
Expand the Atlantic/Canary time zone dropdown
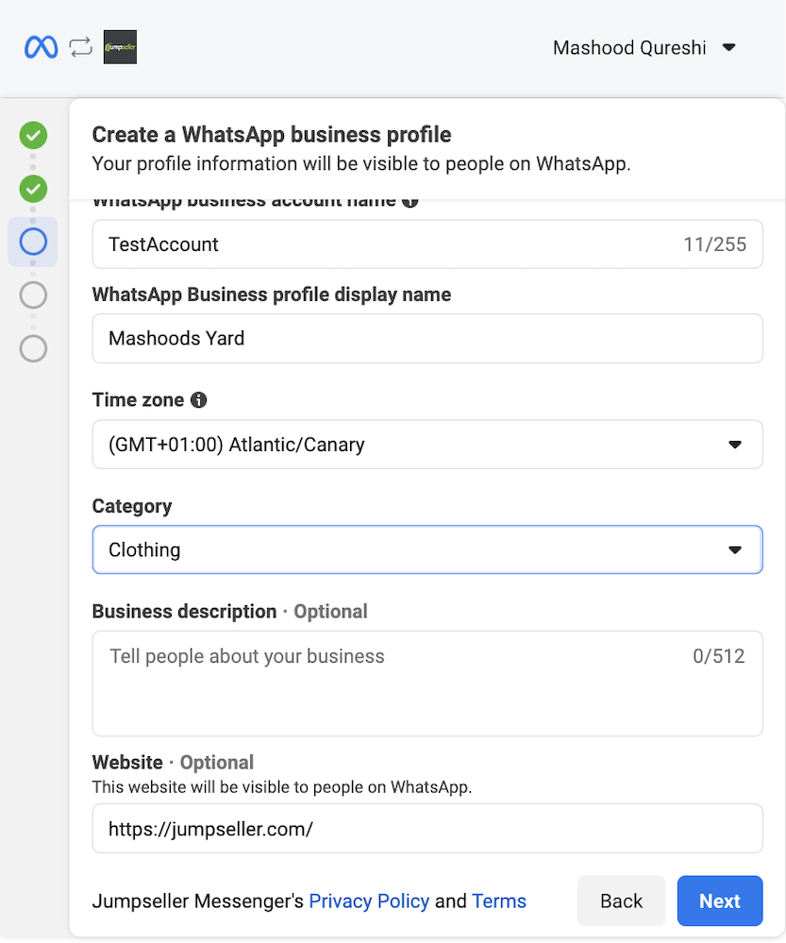426,445
